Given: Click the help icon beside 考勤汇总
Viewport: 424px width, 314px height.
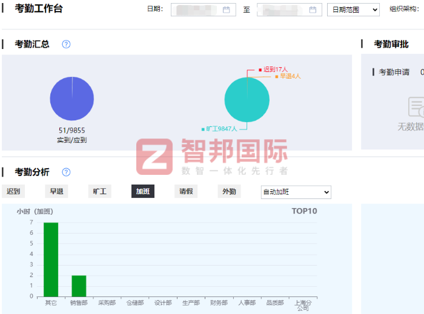Looking at the screenshot, I should point(66,44).
